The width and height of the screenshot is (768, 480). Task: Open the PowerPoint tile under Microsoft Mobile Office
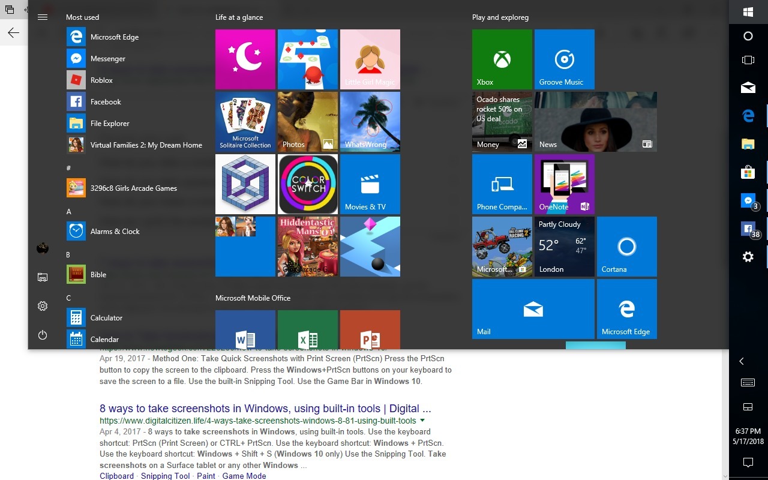[x=370, y=329]
